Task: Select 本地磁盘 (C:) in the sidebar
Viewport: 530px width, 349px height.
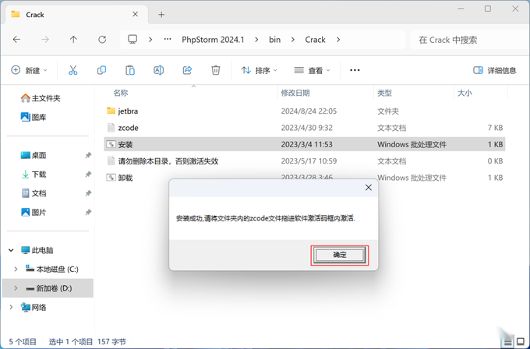Action: point(52,270)
